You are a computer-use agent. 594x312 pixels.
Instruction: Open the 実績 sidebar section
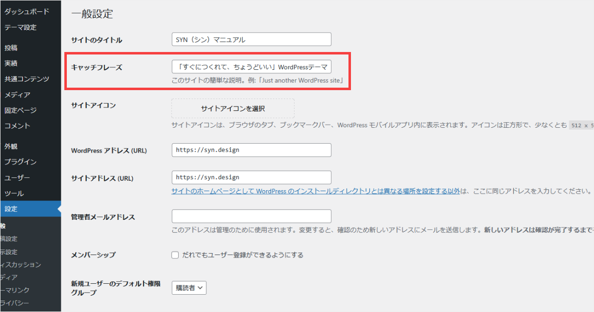[x=15, y=63]
